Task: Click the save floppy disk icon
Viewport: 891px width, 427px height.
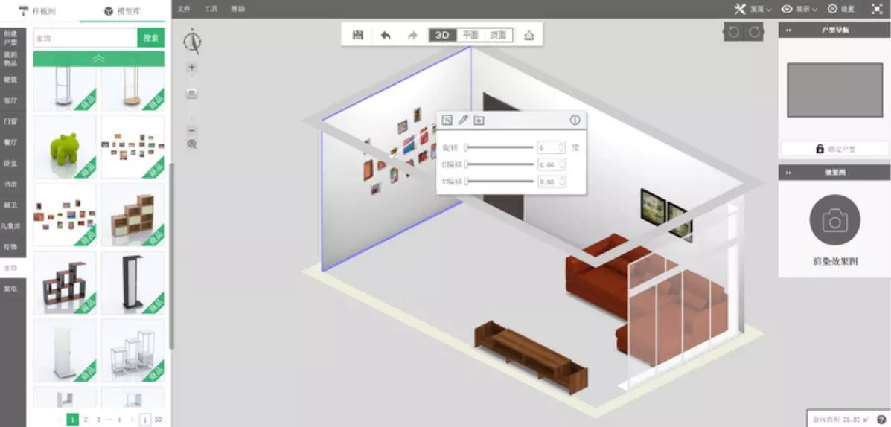Action: [358, 35]
